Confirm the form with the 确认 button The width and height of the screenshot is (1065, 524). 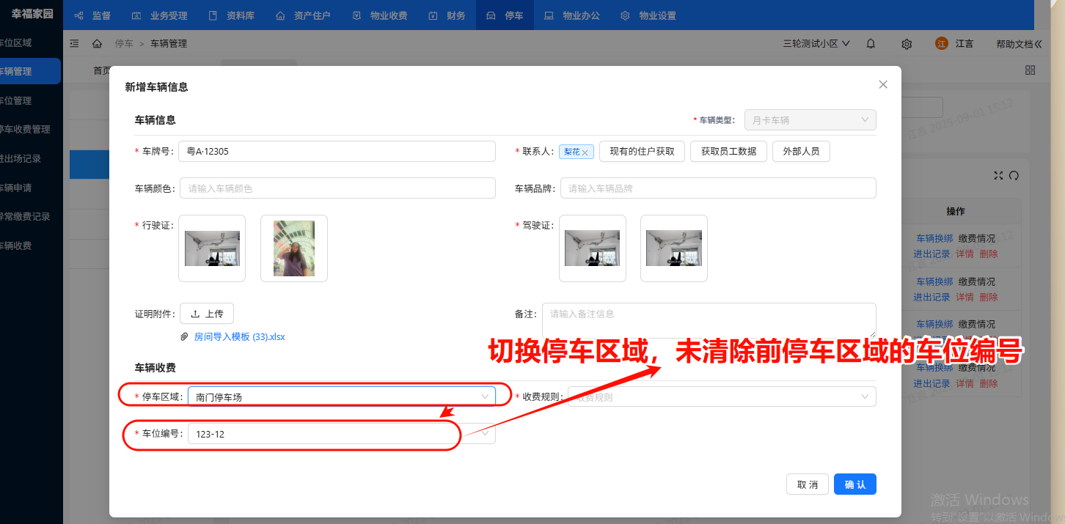pyautogui.click(x=854, y=484)
